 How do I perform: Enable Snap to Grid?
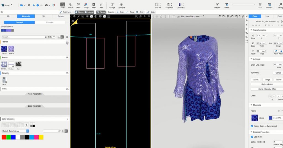tap(140, 12)
